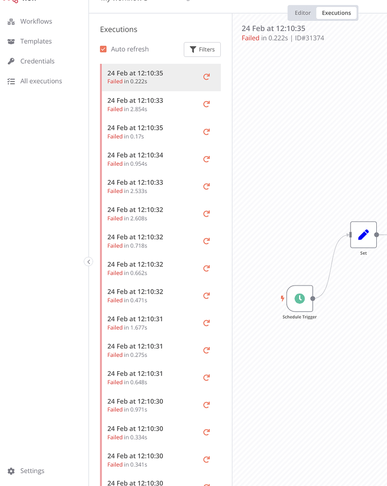Retry the execution that failed in 0.222s
This screenshot has height=486, width=387.
[206, 77]
